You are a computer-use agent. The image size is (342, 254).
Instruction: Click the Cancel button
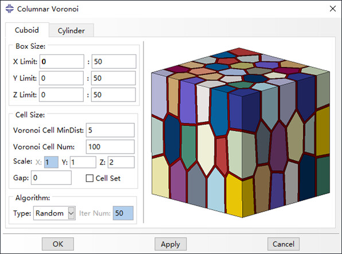pyautogui.click(x=283, y=244)
